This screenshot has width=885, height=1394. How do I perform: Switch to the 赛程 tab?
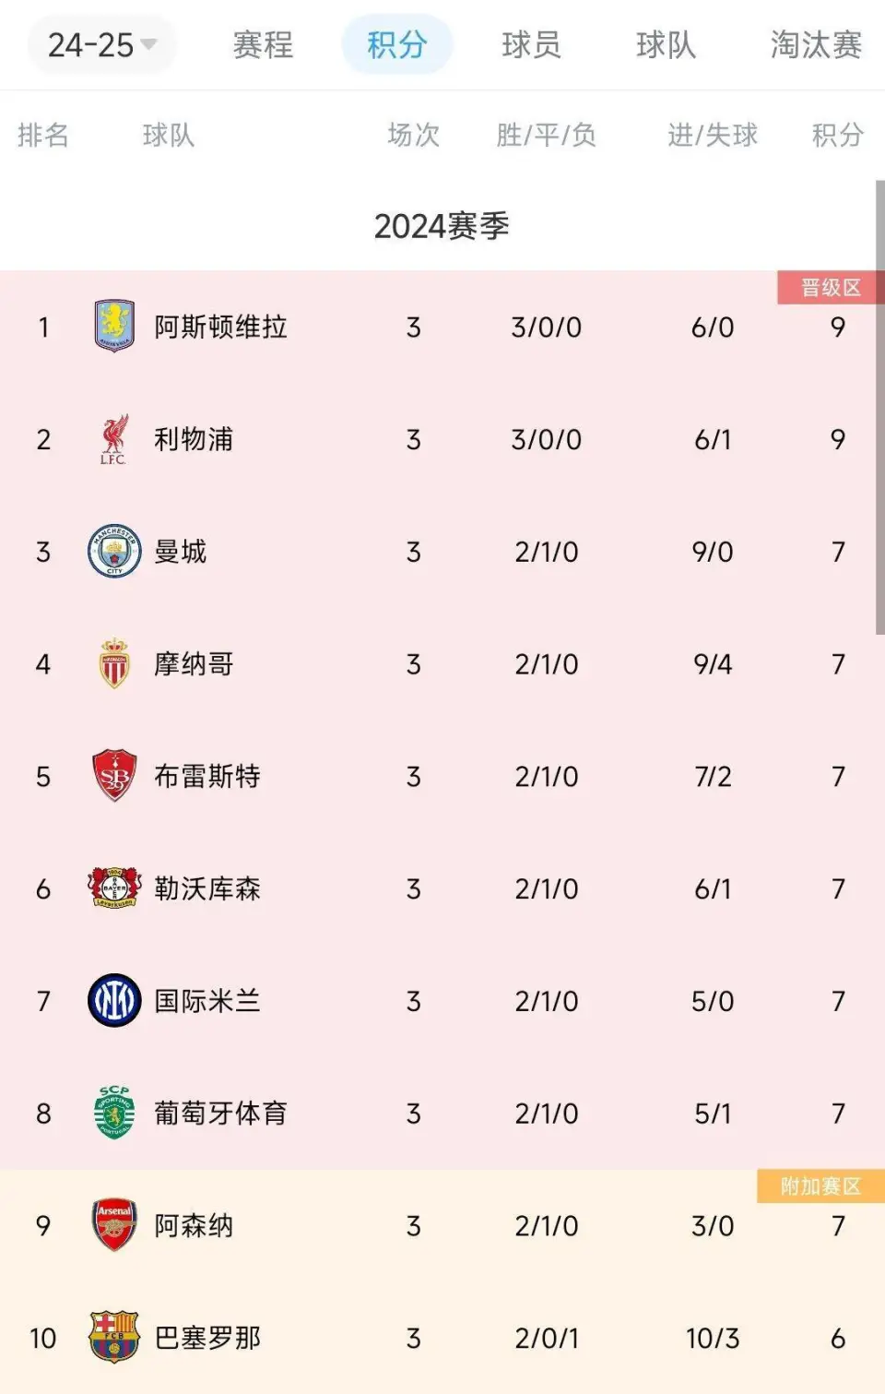263,44
